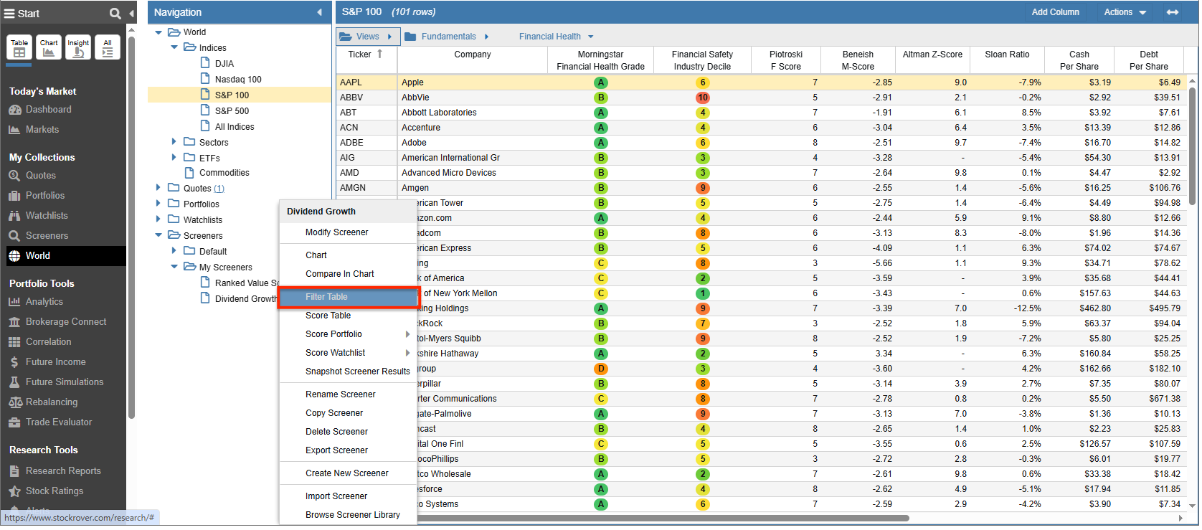Switch to All view icon
1202x530 pixels.
click(108, 47)
